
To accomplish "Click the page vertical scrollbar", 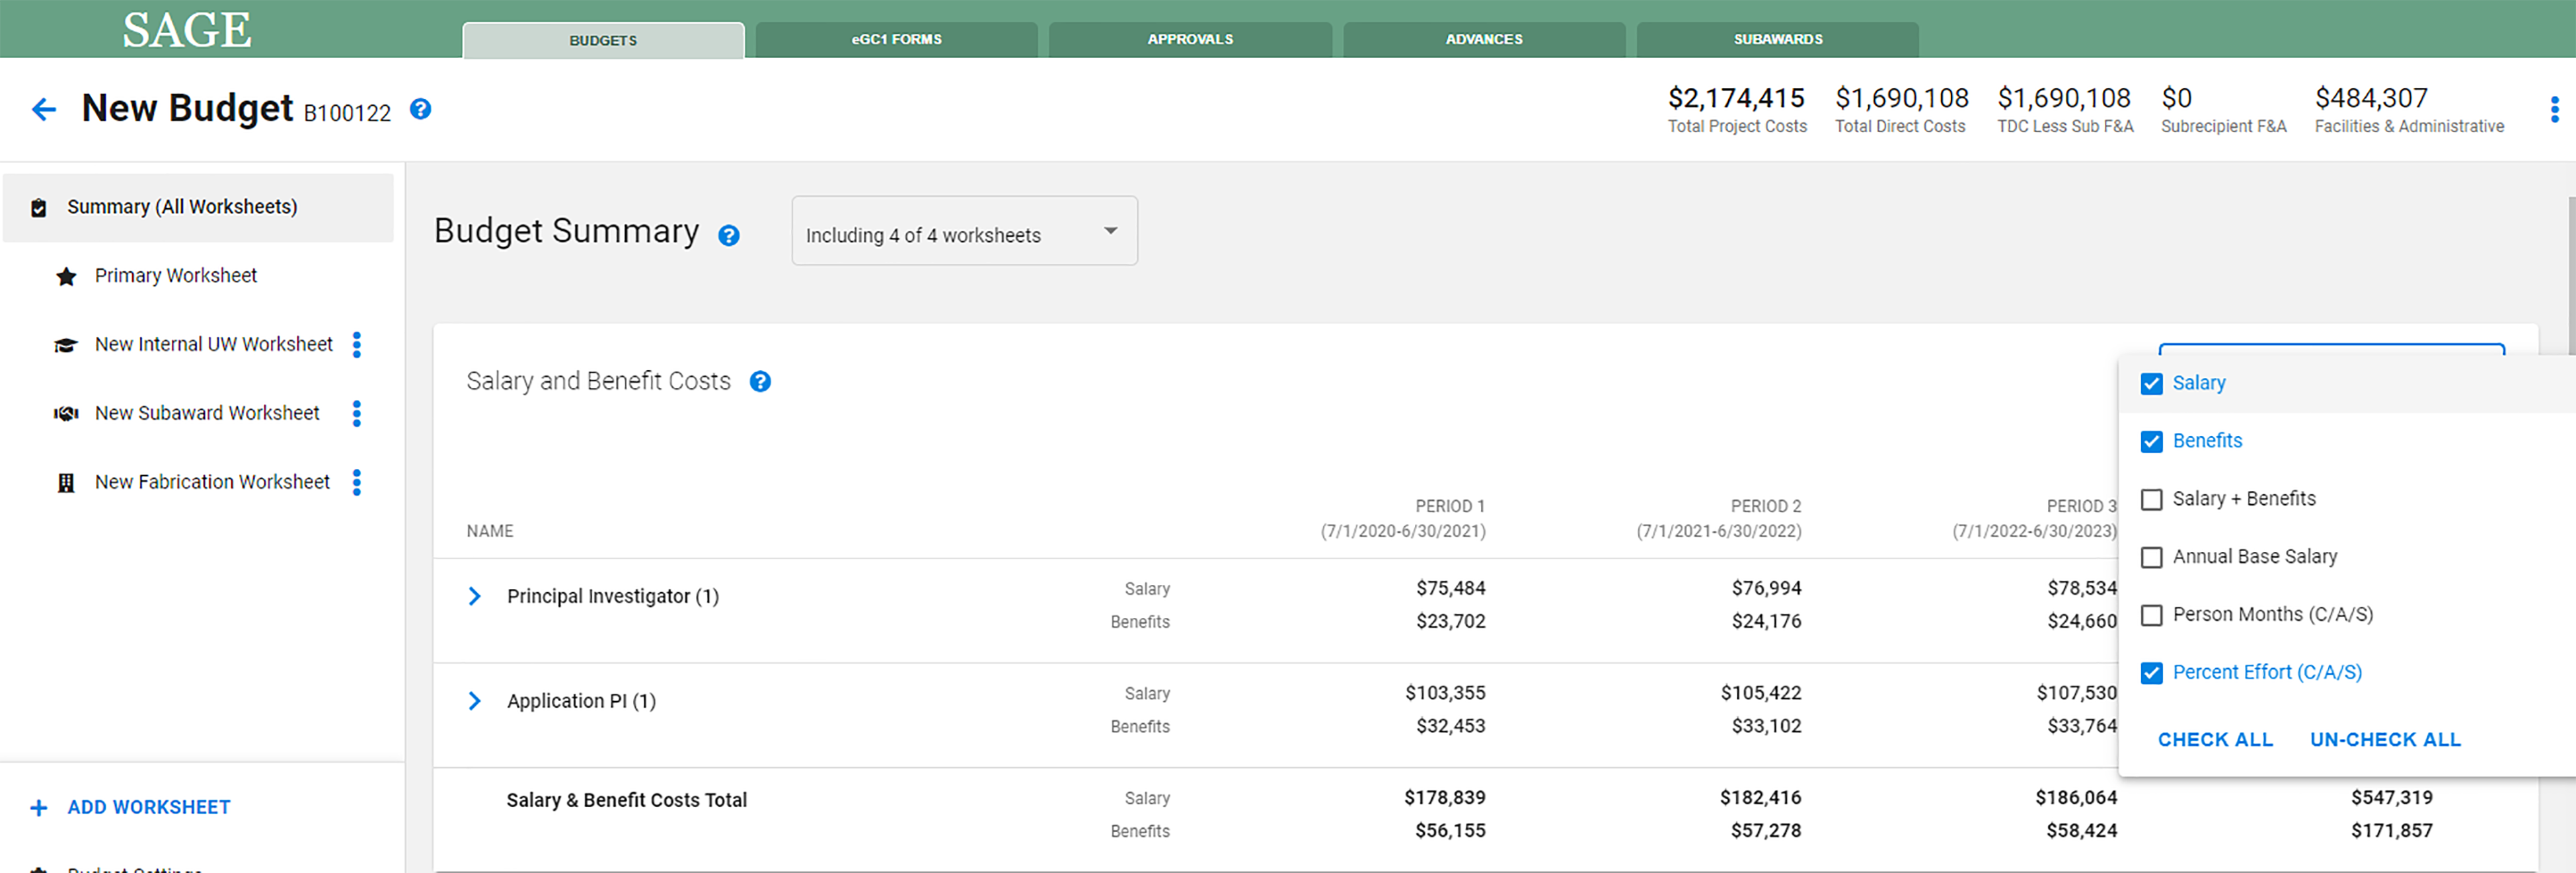I will (2571, 276).
